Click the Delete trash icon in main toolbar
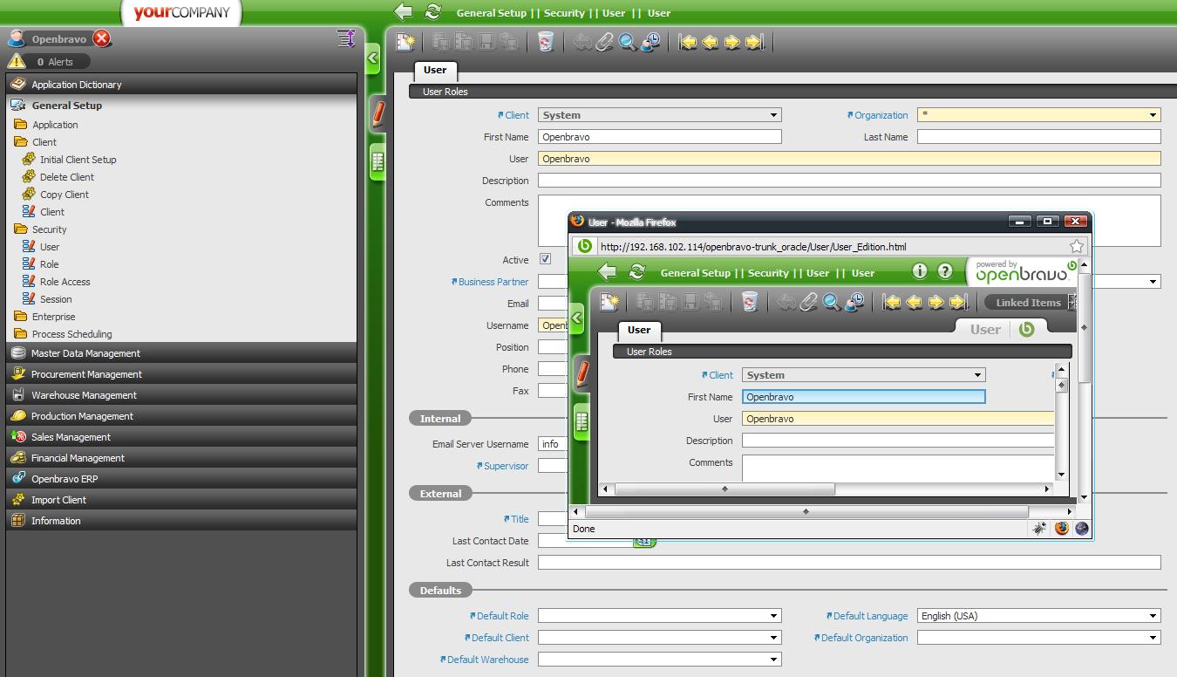Image resolution: width=1177 pixels, height=677 pixels. point(546,42)
